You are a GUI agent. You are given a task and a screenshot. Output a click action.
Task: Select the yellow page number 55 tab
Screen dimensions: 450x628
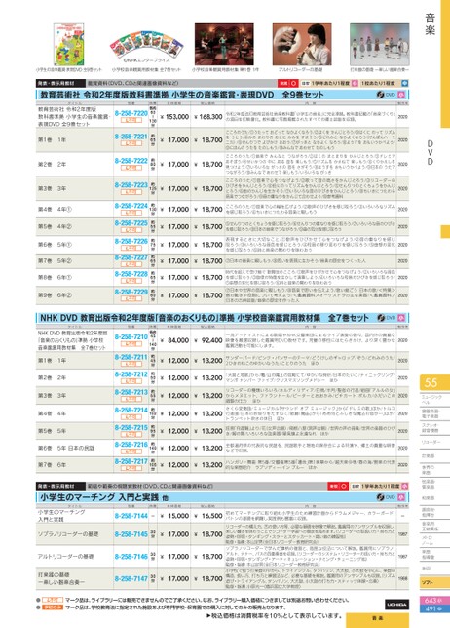(434, 382)
